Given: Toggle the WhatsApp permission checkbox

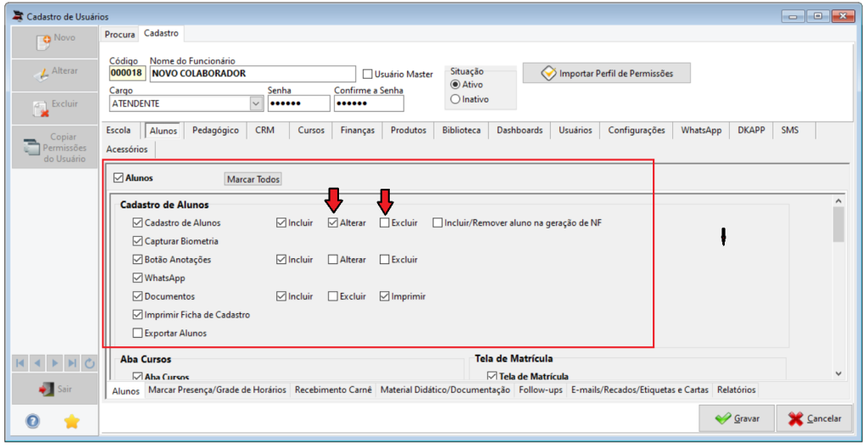Looking at the screenshot, I should pos(137,279).
